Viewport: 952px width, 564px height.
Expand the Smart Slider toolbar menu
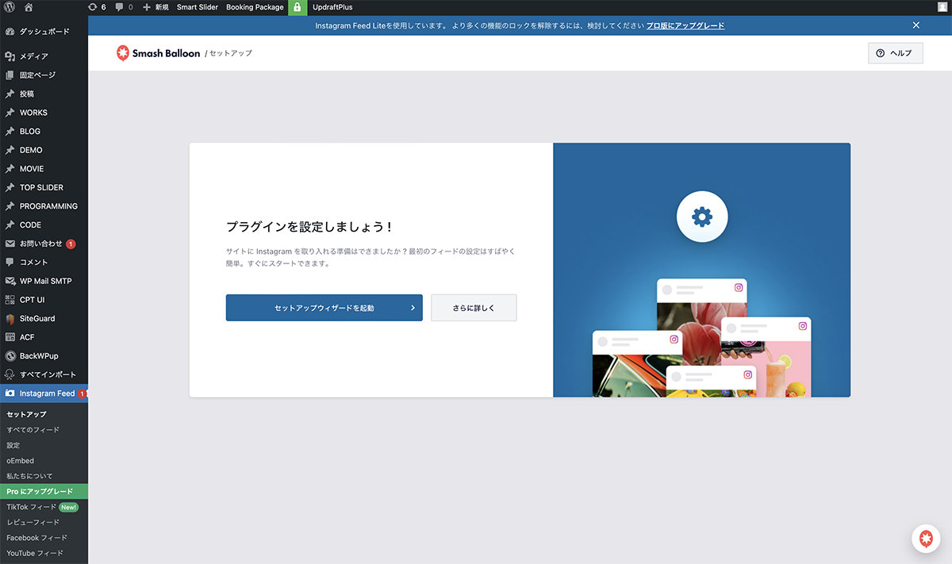[x=197, y=7]
